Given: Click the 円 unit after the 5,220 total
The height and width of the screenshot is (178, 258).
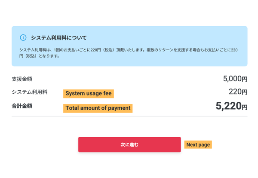Looking at the screenshot, I should click(x=245, y=107).
